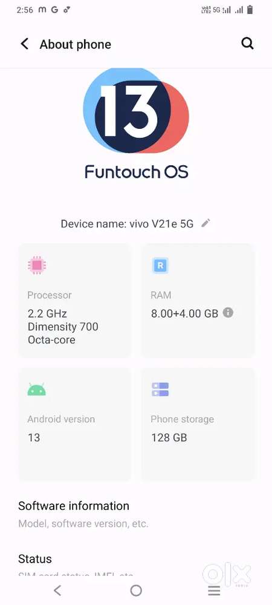Tap the blue RAM icon
Image resolution: width=272 pixels, height=605 pixels.
click(x=160, y=266)
